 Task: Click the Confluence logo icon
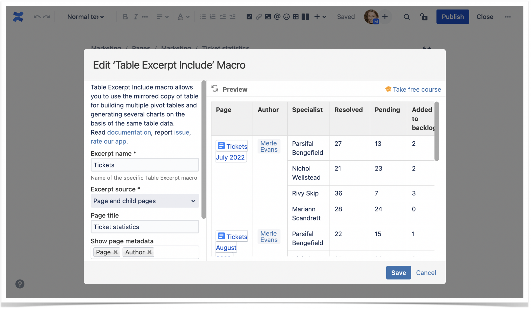coord(18,17)
